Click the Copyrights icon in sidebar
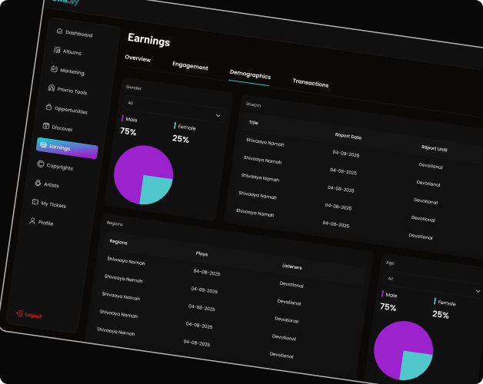483x384 pixels. tap(40, 164)
